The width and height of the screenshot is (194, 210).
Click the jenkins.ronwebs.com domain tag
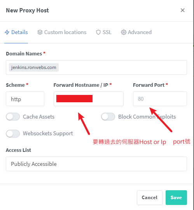pyautogui.click(x=34, y=67)
